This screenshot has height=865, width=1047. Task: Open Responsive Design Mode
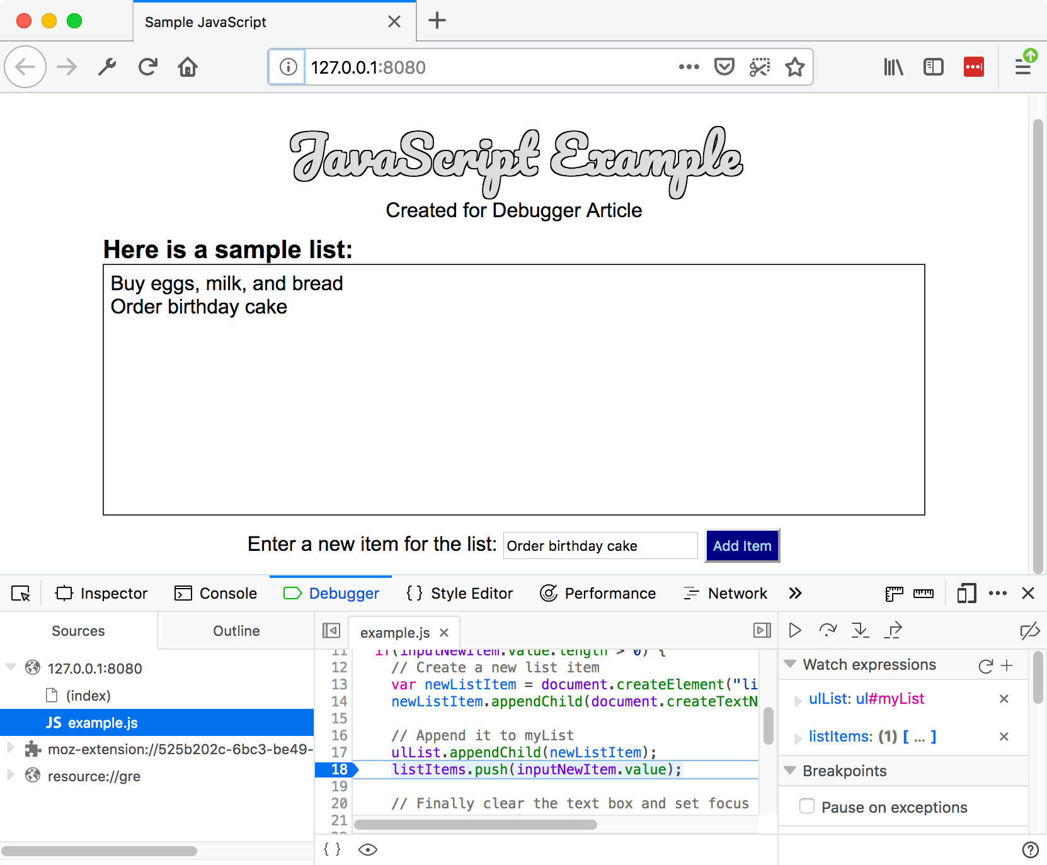tap(966, 593)
